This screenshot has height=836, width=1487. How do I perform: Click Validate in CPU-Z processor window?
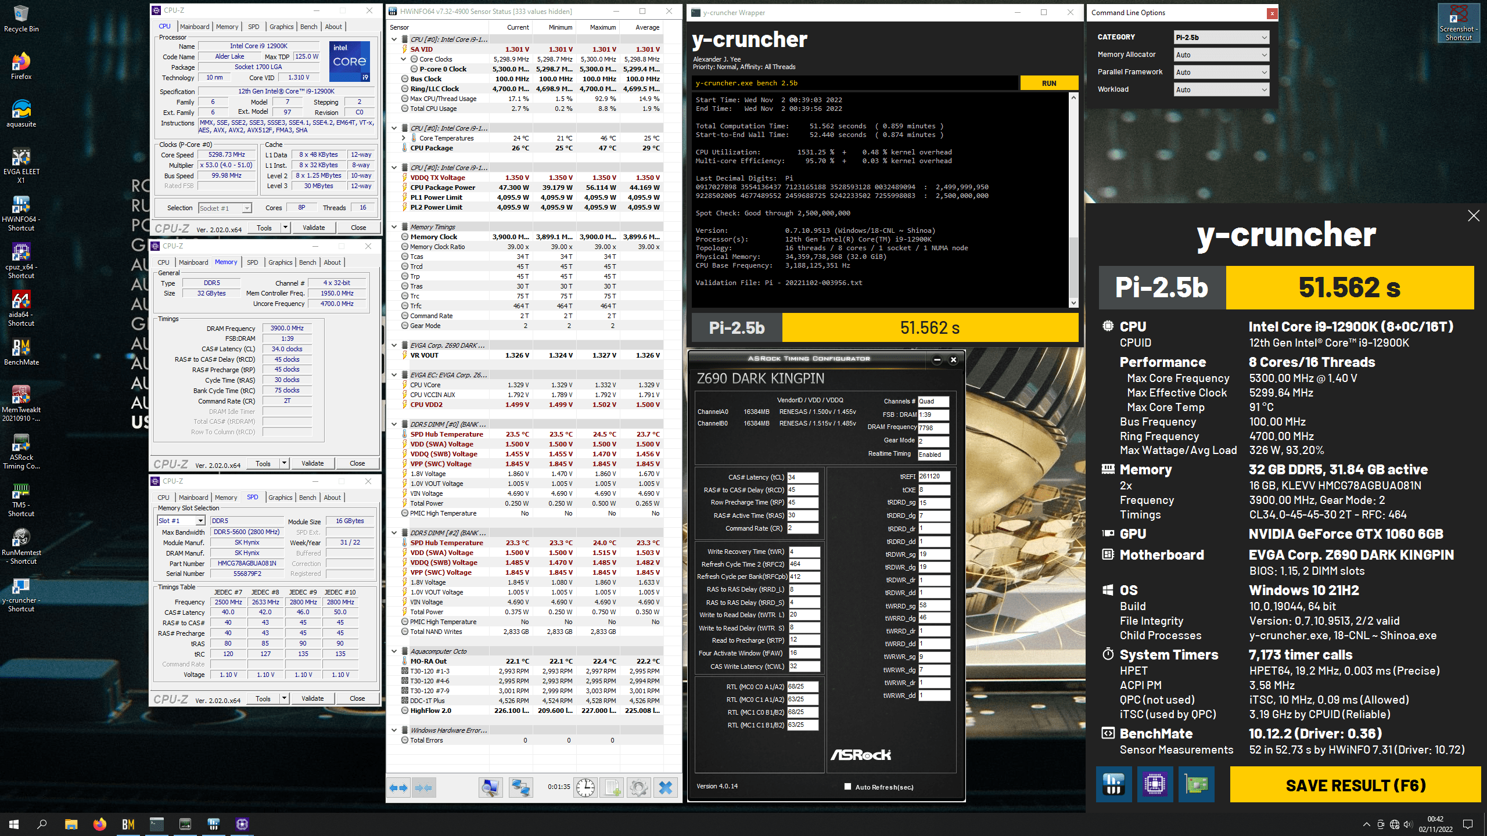coord(314,228)
